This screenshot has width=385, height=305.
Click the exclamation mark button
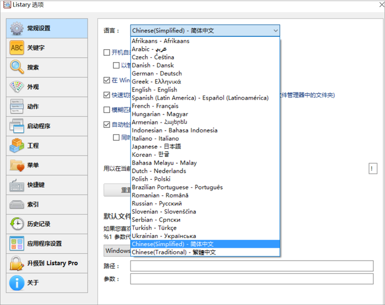pos(373,169)
